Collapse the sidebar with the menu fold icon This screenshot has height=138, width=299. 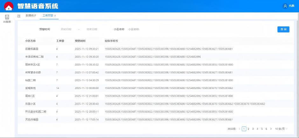tap(19, 16)
